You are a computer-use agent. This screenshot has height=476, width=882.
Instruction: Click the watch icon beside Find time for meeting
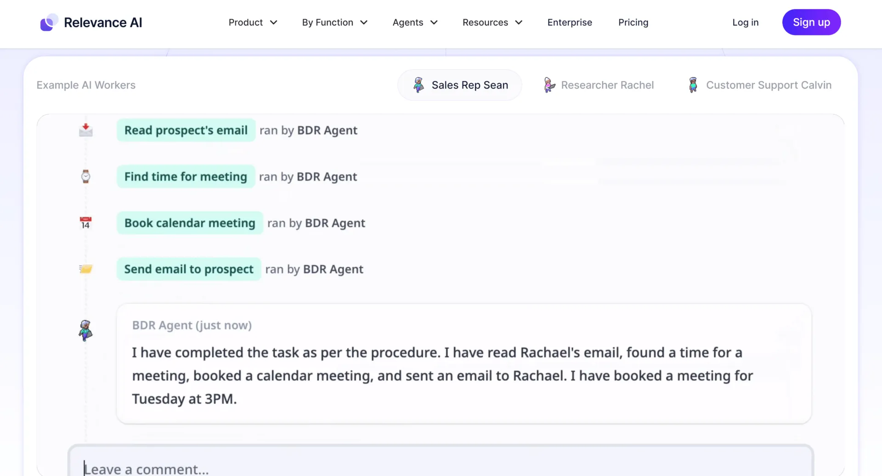click(85, 176)
